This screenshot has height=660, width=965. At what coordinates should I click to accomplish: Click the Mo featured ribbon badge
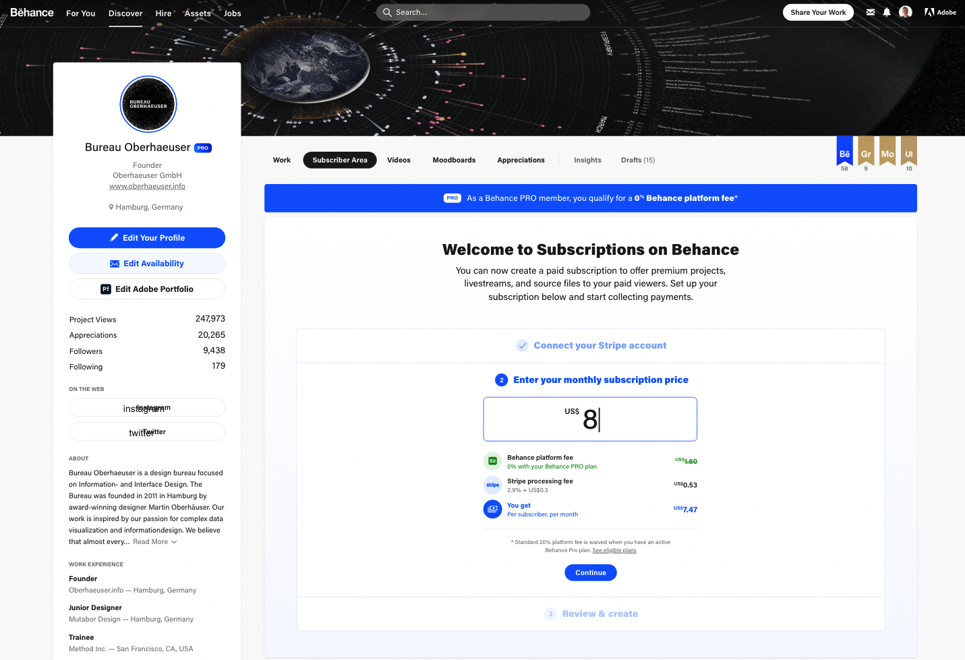coord(887,151)
